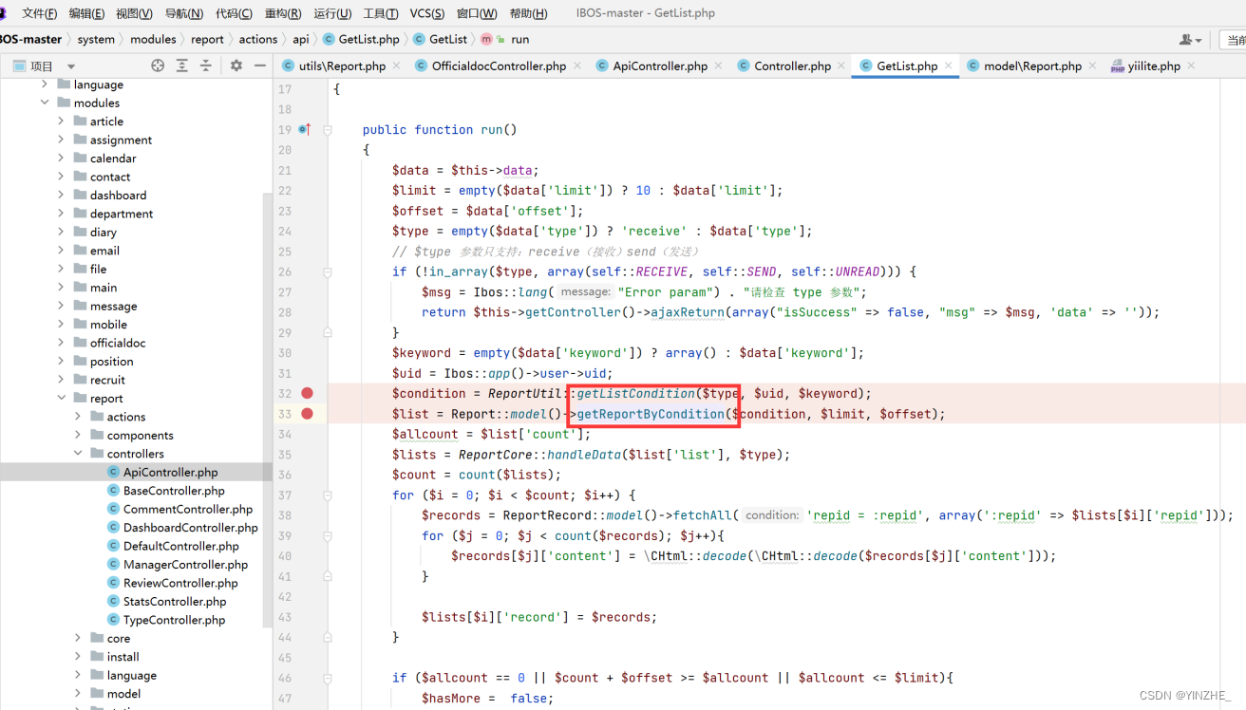The width and height of the screenshot is (1246, 710).
Task: Select ManagerController.php in project tree
Action: coord(185,565)
